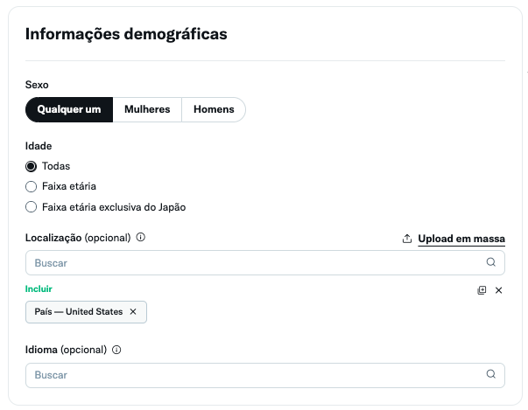The image size is (528, 410).
Task: Focus the Localização Buscar search field
Action: [265, 263]
